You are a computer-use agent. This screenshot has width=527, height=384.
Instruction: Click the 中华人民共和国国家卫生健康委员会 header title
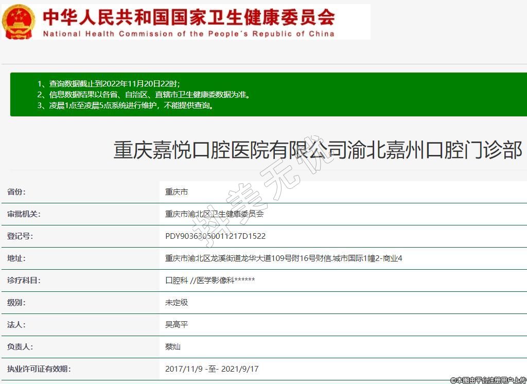(x=188, y=18)
